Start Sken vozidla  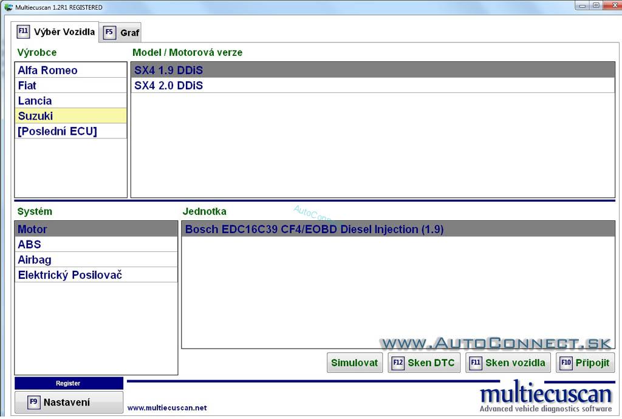(508, 363)
